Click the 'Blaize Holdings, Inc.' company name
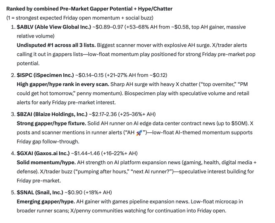Viewport: 275px width, 223px height. [60, 114]
